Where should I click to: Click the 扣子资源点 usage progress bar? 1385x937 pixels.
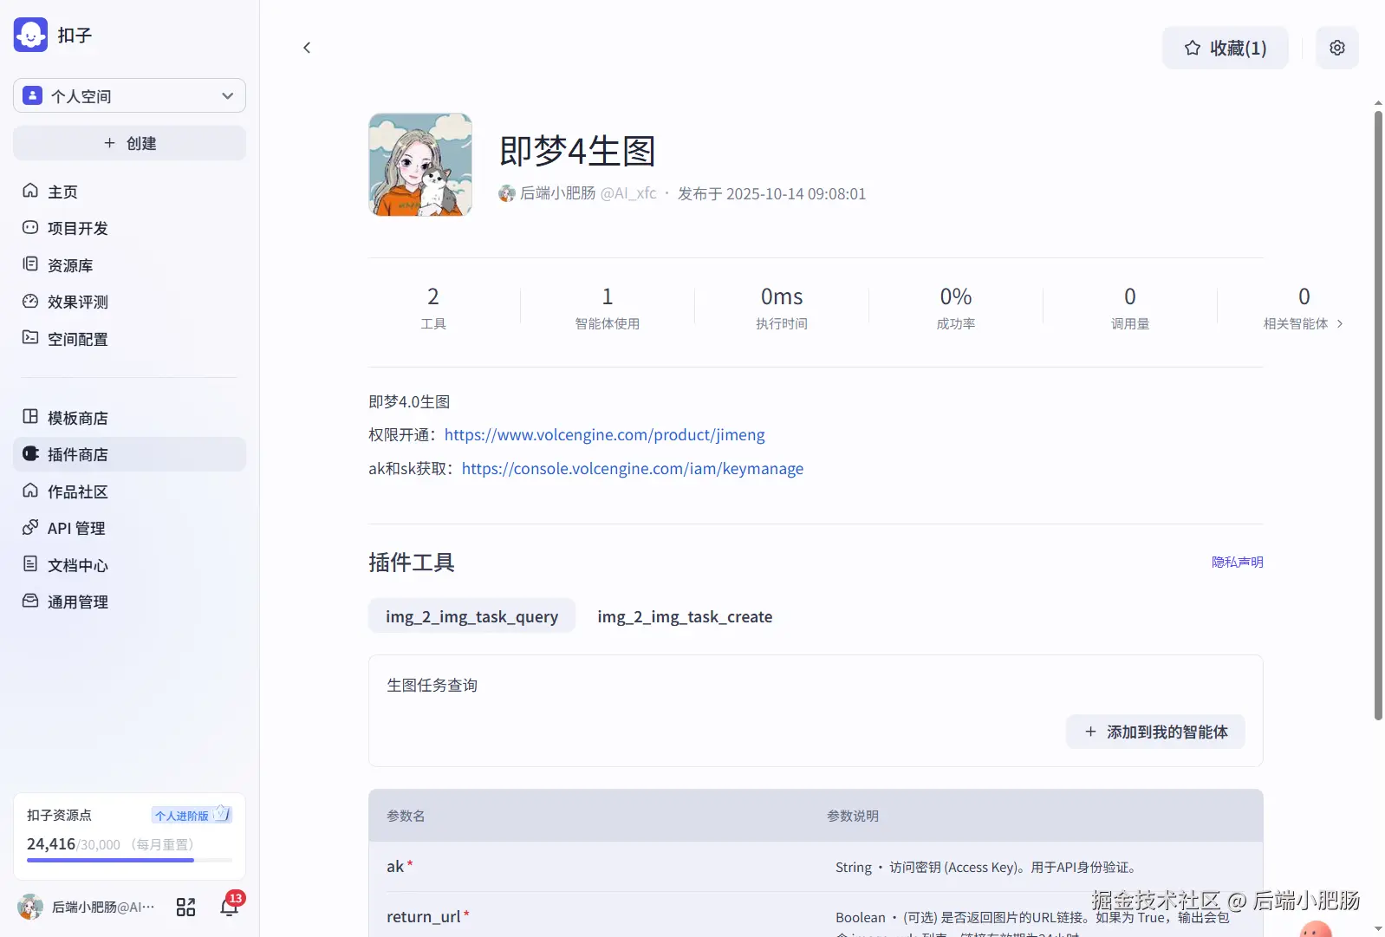click(129, 860)
